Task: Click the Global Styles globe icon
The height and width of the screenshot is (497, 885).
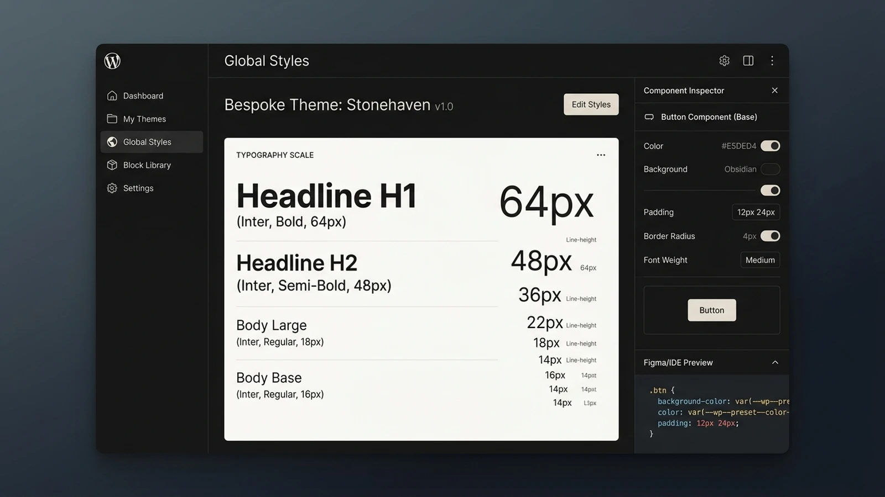Action: (112, 142)
